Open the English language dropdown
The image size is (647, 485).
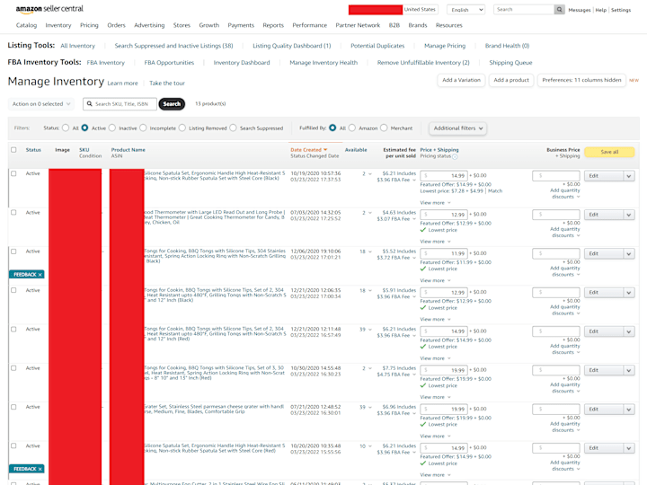(465, 10)
